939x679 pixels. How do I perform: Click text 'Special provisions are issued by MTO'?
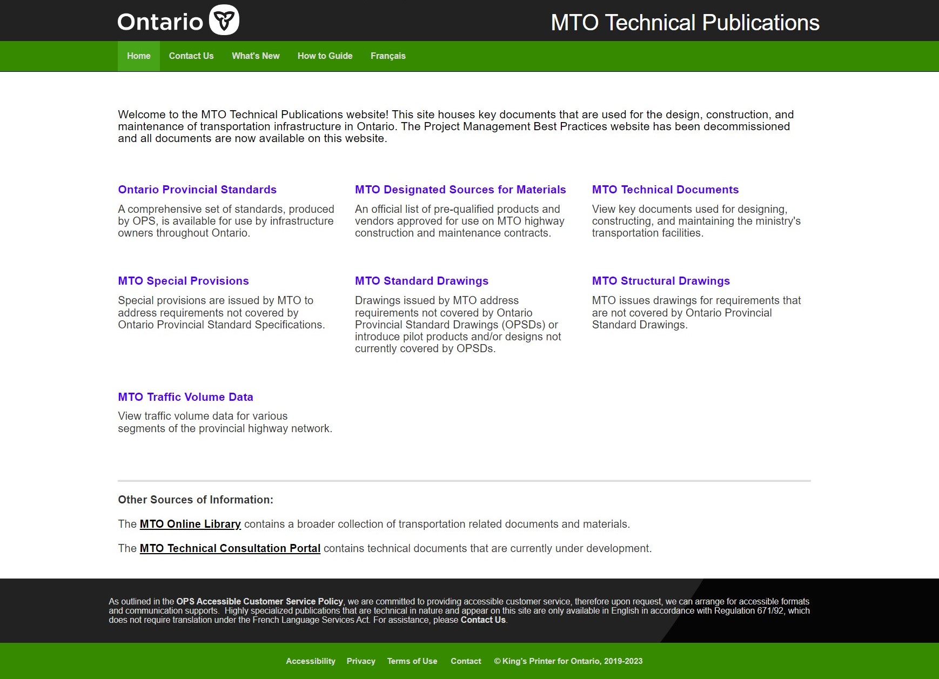(x=222, y=312)
